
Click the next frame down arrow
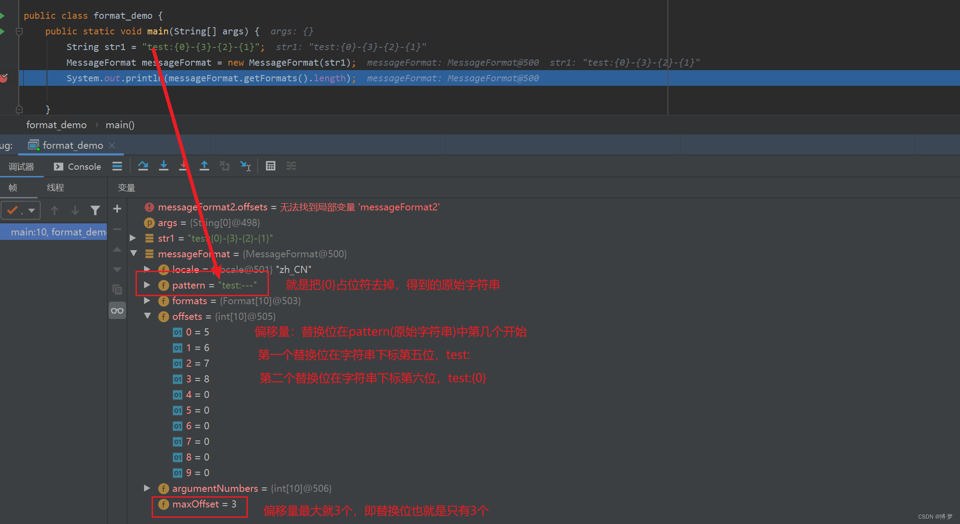[x=75, y=210]
